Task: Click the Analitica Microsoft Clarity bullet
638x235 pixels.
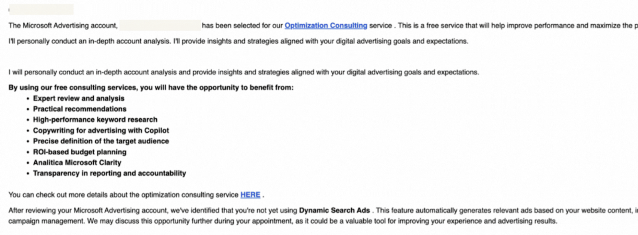Action: (x=77, y=163)
